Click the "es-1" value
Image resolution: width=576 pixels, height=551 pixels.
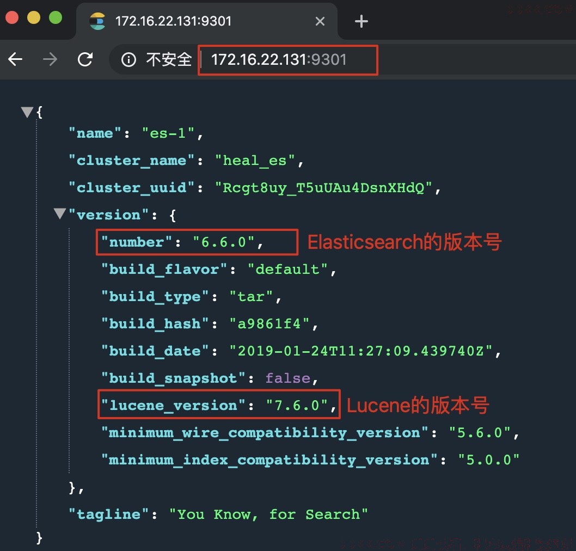point(168,133)
